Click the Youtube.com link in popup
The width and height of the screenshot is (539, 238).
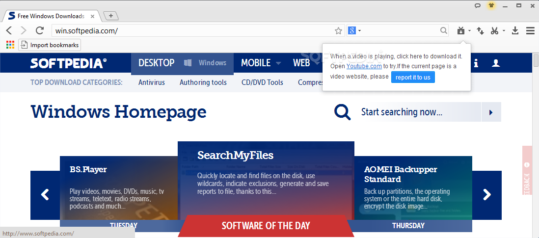coord(364,66)
